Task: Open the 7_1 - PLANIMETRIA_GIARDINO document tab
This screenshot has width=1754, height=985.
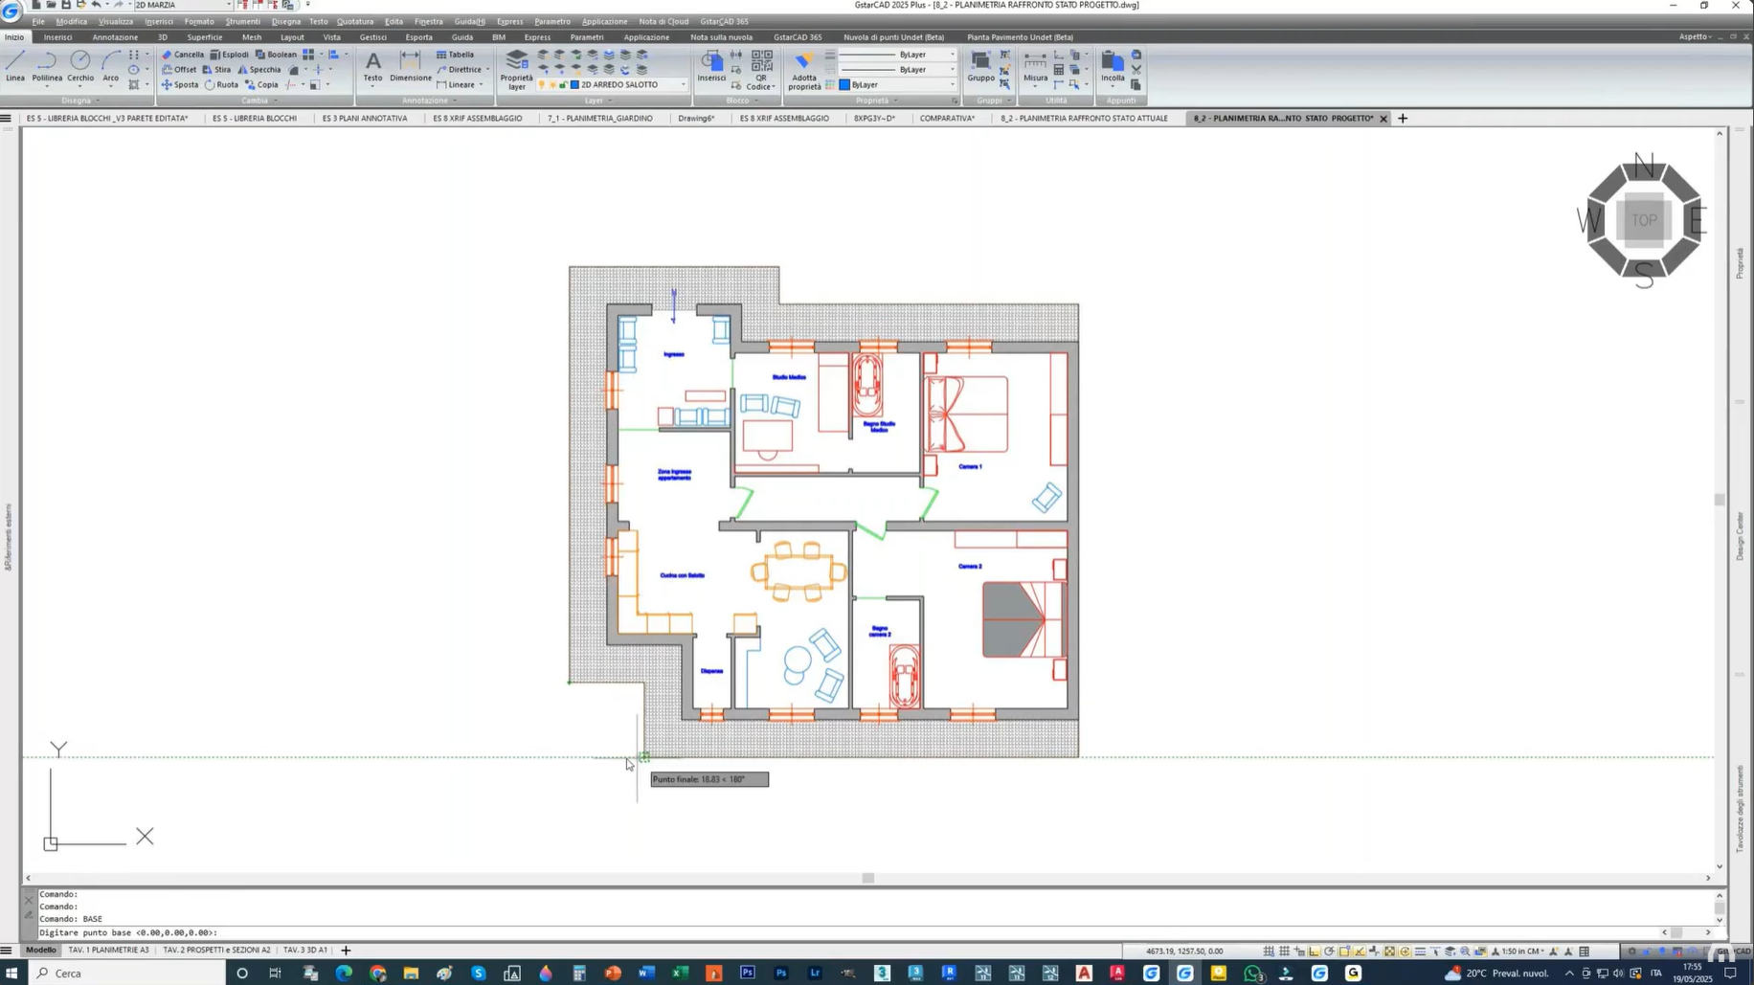Action: pyautogui.click(x=599, y=119)
